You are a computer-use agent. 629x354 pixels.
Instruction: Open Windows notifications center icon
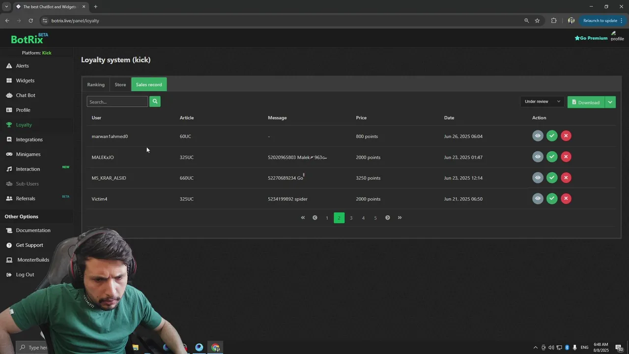tap(619, 348)
